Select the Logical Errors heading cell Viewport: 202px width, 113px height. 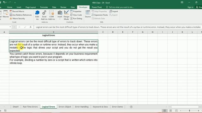pyautogui.click(x=53, y=35)
